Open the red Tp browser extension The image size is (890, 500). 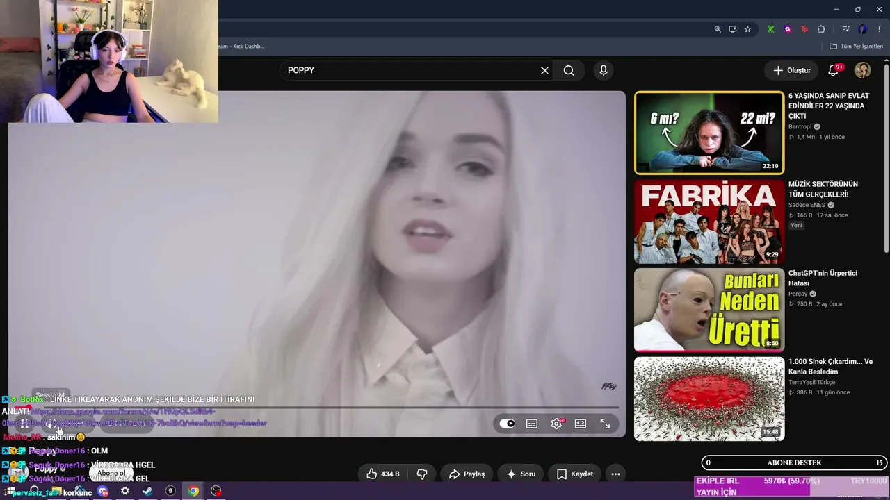point(804,29)
